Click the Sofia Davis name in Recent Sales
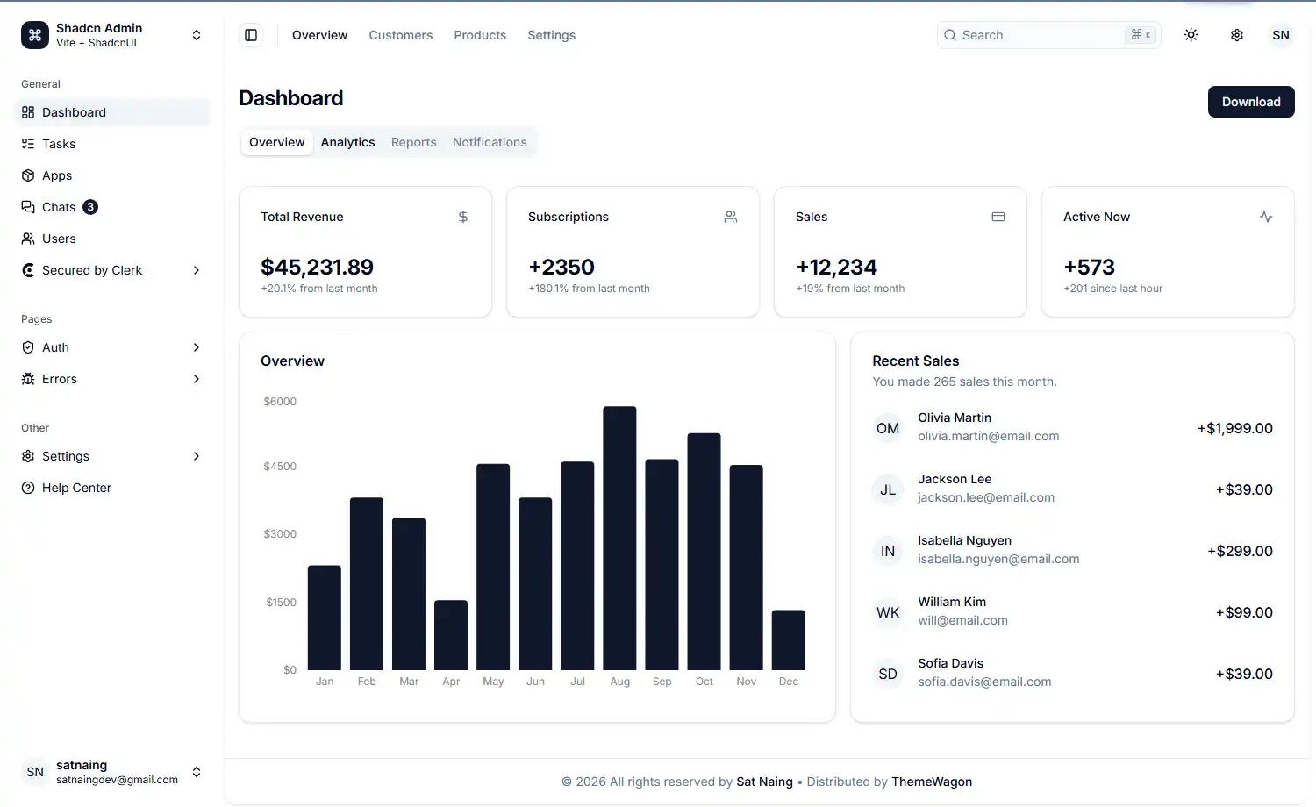The image size is (1316, 807). pyautogui.click(x=950, y=663)
